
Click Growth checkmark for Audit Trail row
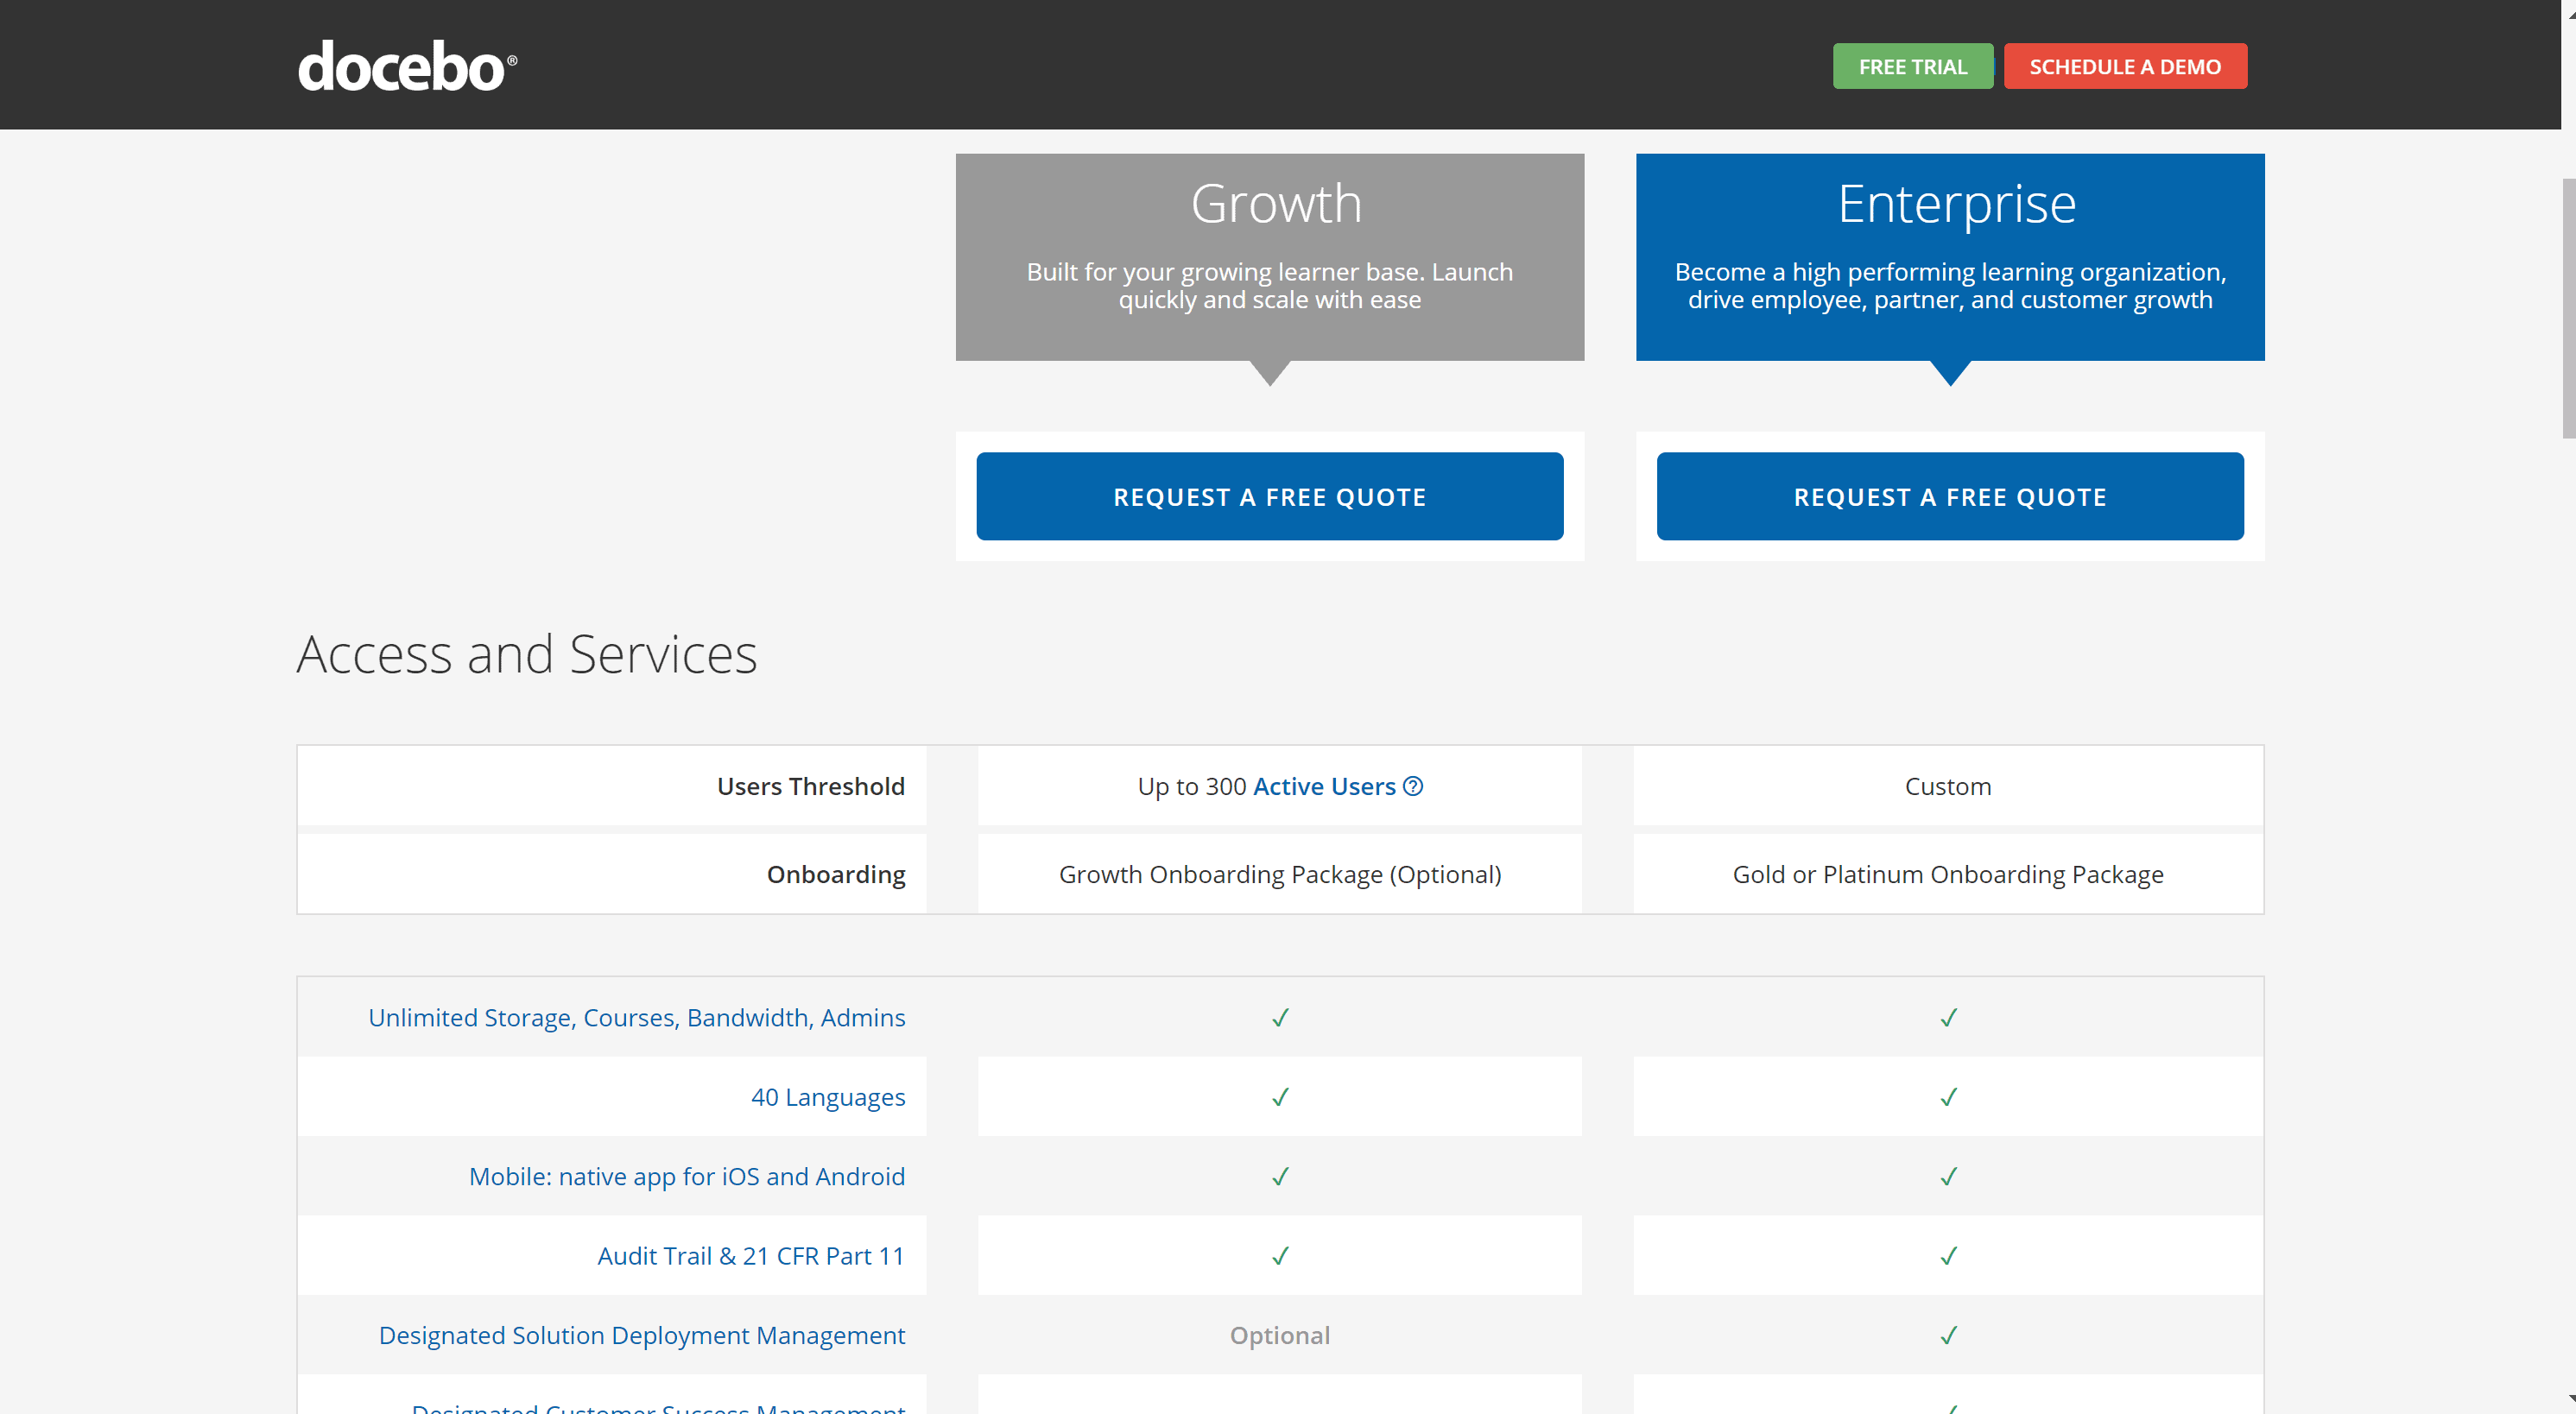pos(1280,1256)
